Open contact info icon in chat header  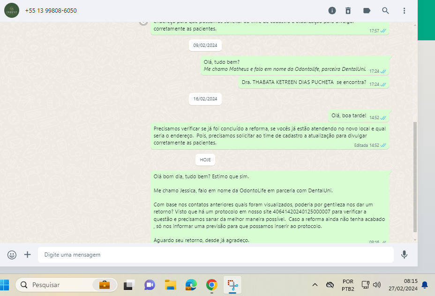[332, 10]
